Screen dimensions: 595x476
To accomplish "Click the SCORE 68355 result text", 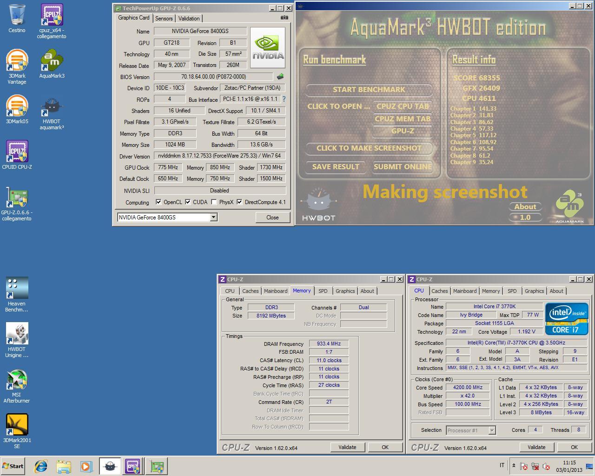I will point(476,78).
